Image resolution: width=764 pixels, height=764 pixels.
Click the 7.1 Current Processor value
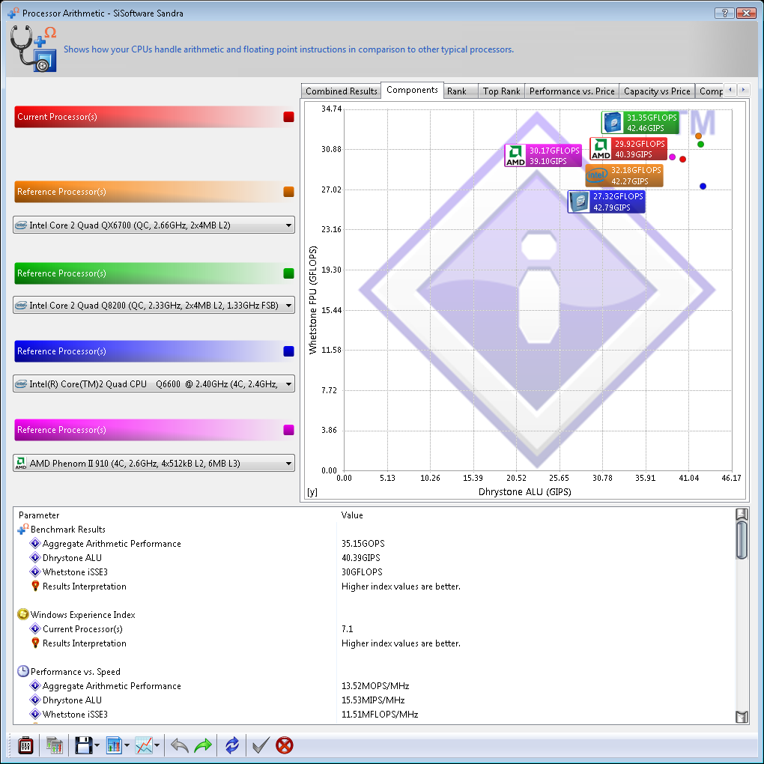click(x=347, y=629)
